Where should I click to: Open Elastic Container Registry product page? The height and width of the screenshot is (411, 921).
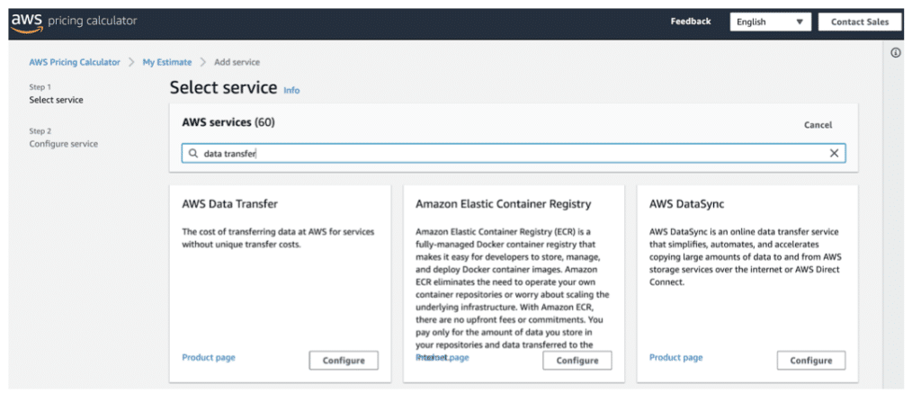(x=443, y=358)
